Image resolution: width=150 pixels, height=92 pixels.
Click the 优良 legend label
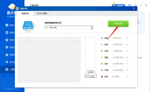(106, 38)
